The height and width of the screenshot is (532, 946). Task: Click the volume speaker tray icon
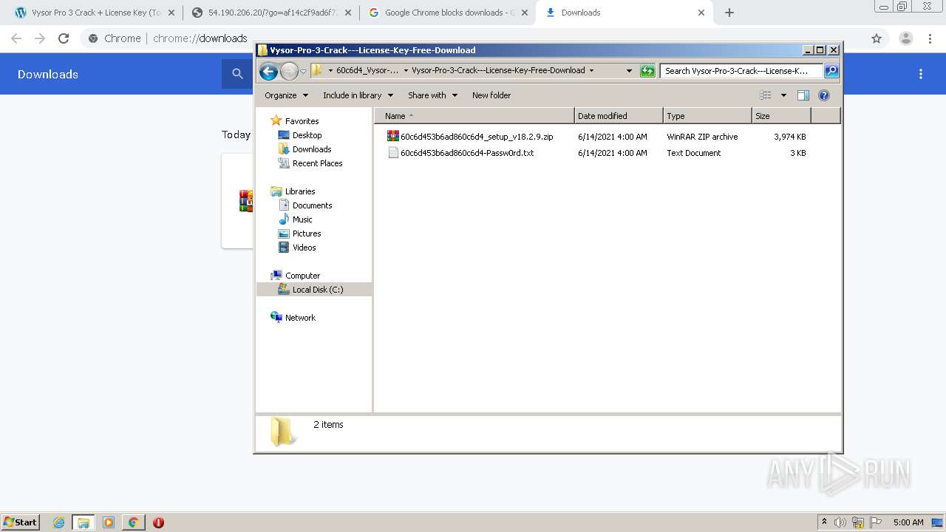coord(840,522)
